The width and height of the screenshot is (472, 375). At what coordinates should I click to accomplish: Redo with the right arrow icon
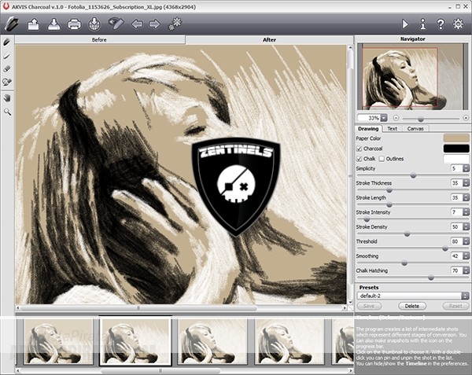154,24
